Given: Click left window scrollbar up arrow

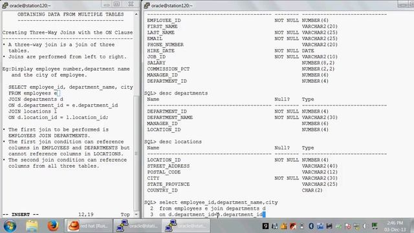Looking at the screenshot, I should tap(136, 14).
